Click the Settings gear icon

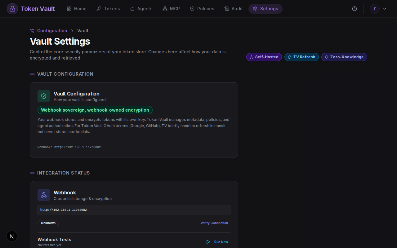[255, 9]
